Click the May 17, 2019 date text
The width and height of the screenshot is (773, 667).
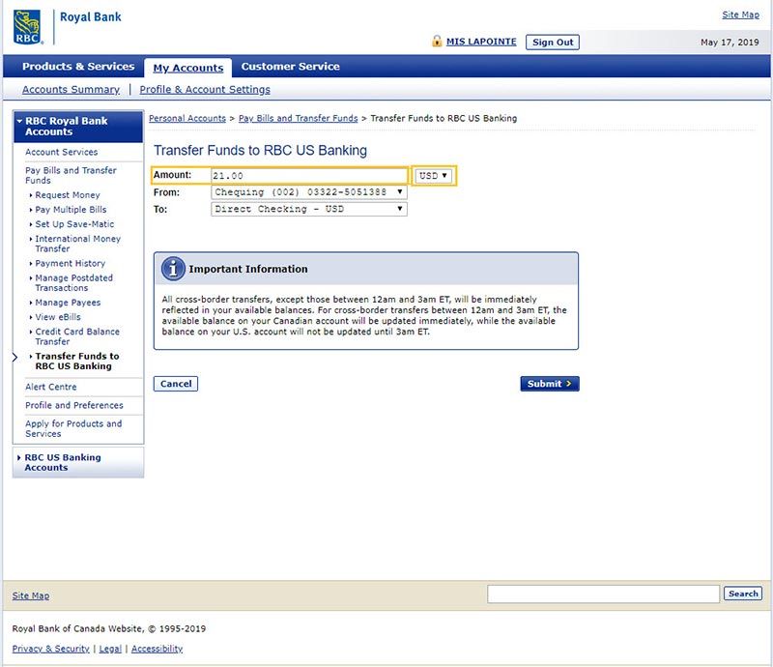click(x=730, y=43)
